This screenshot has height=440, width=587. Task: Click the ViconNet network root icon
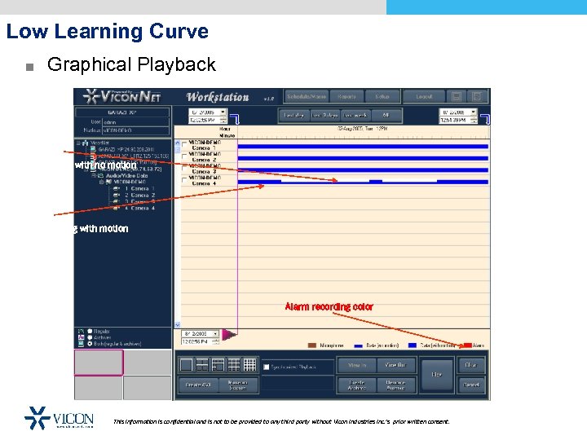coord(86,143)
